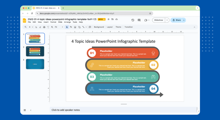The image size is (220, 120).
Task: Show all comments panel icon
Action: (x=139, y=20)
